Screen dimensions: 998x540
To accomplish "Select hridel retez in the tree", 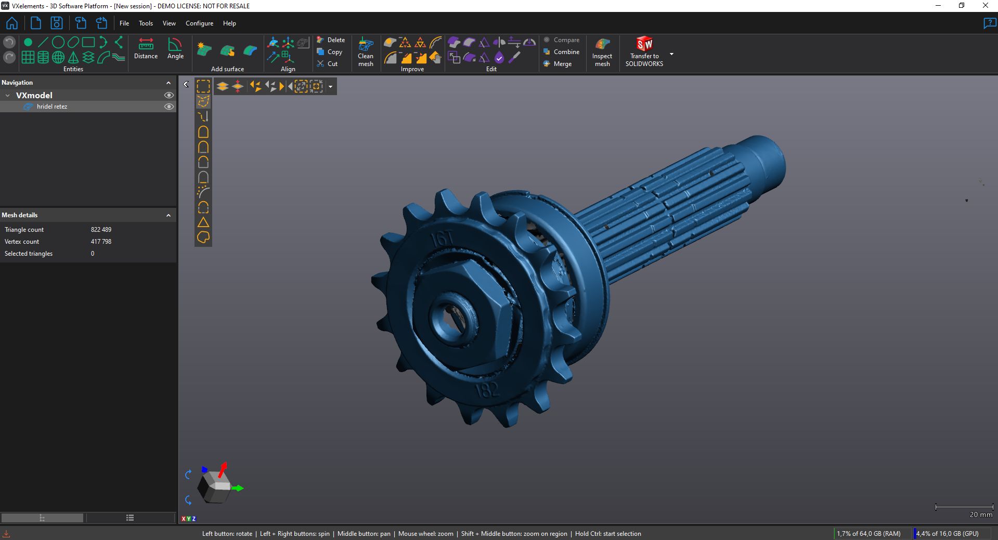I will 52,107.
